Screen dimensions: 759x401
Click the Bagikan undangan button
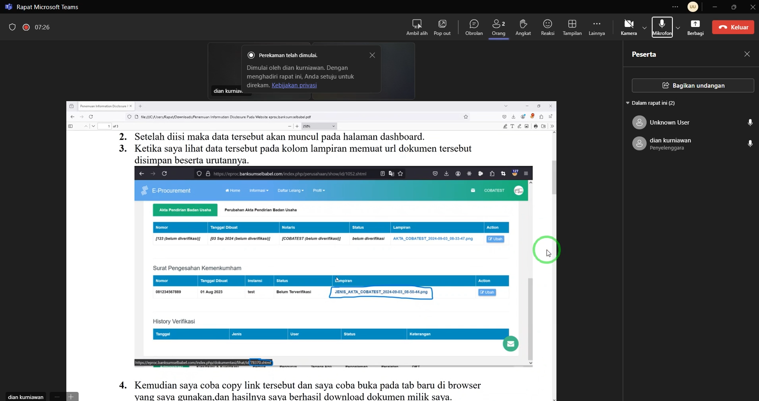click(693, 86)
